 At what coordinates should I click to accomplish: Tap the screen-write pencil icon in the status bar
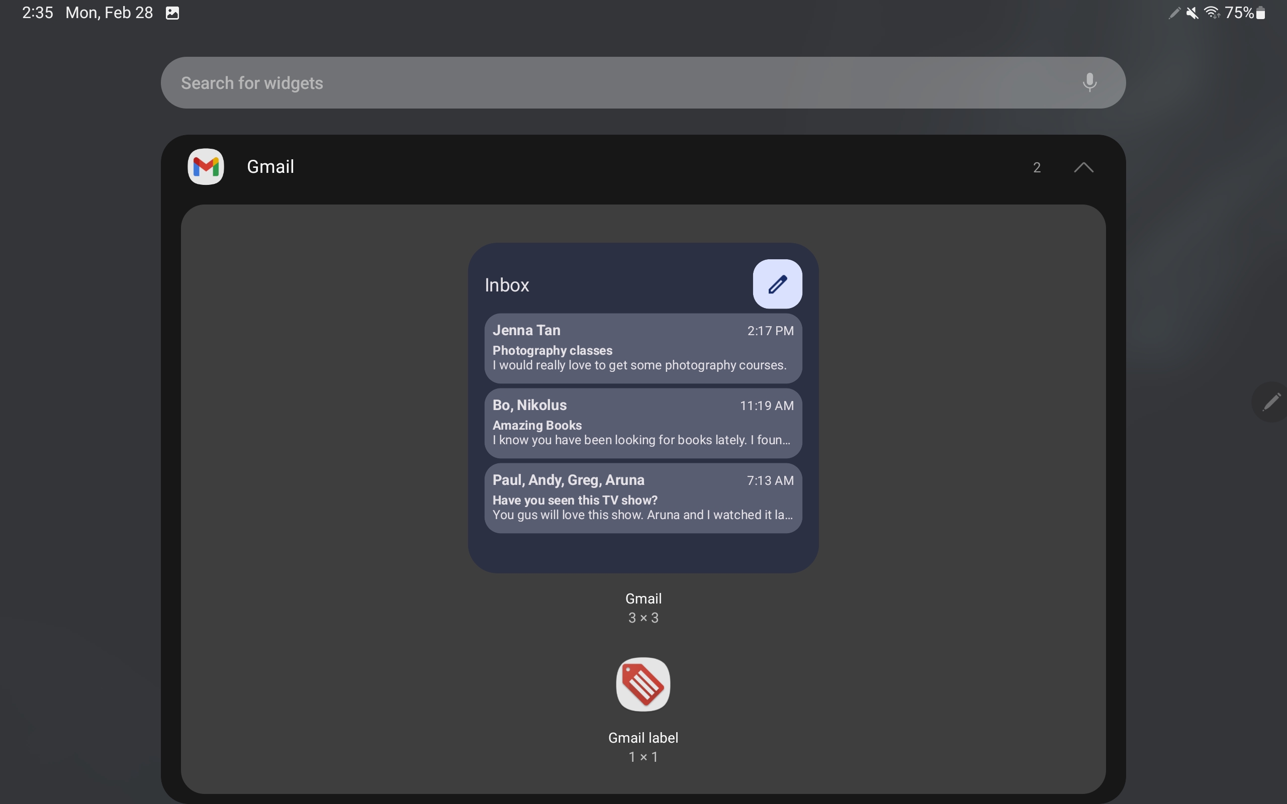click(1174, 13)
